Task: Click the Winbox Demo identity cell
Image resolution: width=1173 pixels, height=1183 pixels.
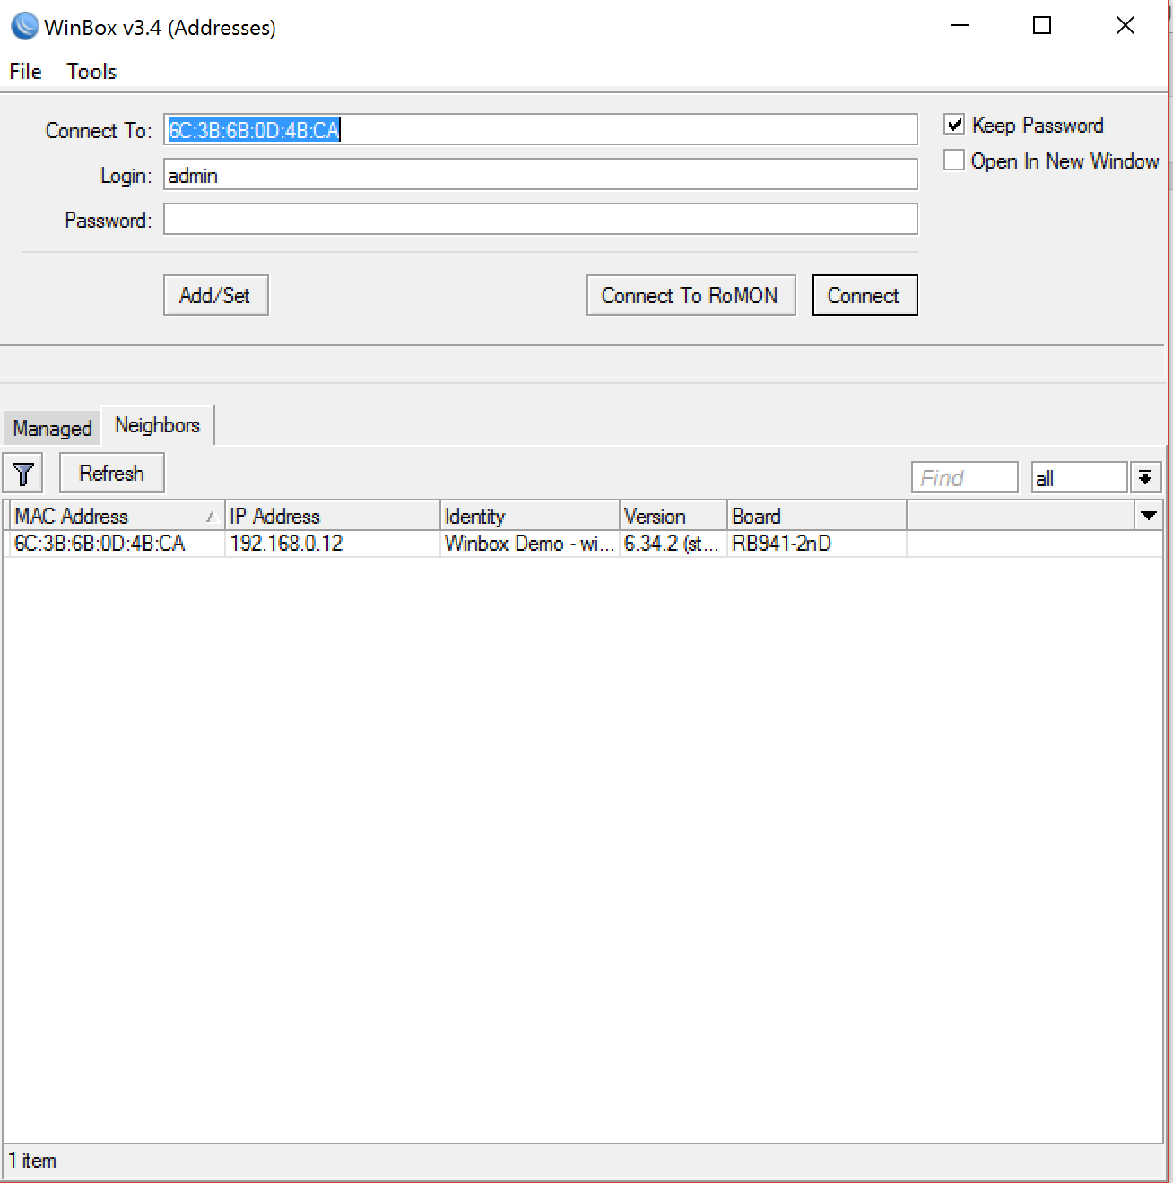Action: [x=529, y=543]
